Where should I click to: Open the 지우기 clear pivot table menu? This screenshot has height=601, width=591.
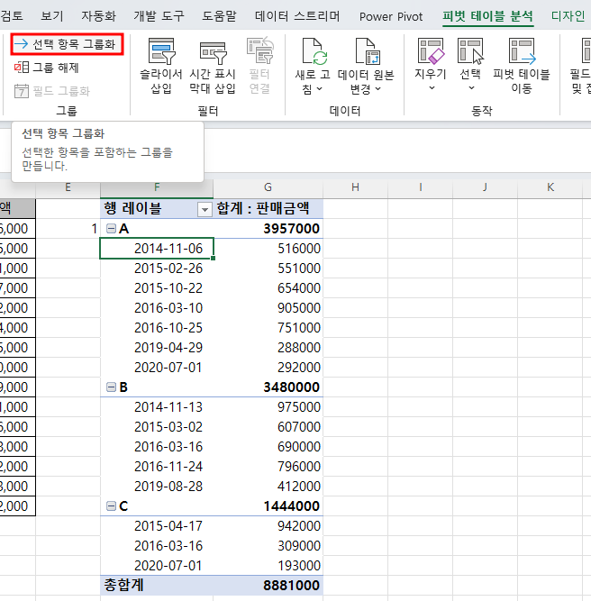pos(431,65)
